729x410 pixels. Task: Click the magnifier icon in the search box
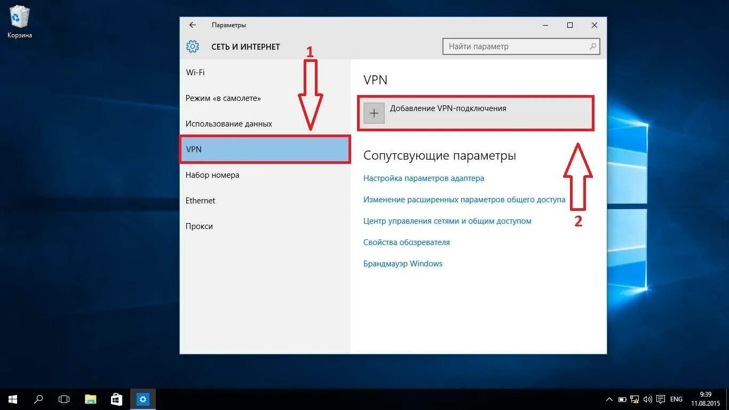coord(592,46)
